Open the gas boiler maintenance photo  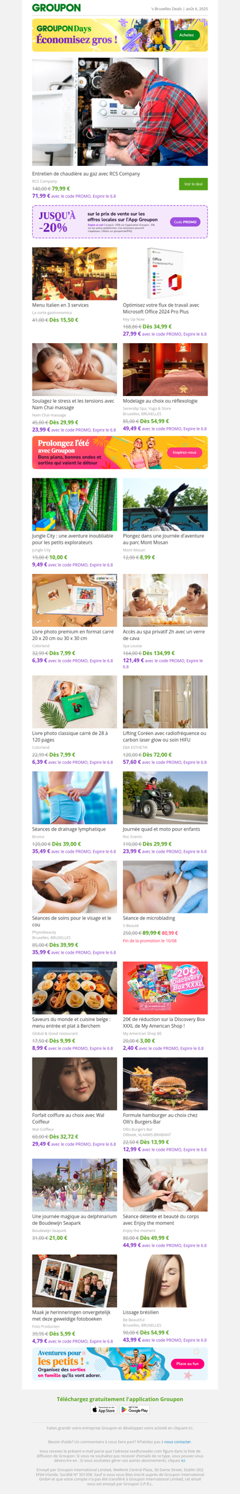pos(120,112)
